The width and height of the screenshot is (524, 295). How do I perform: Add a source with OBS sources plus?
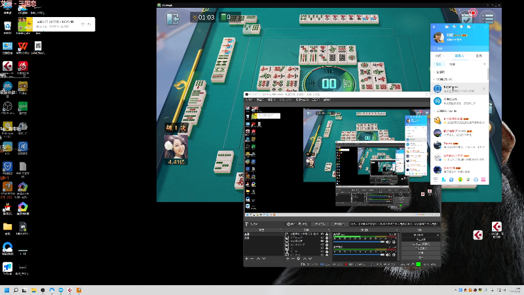coord(288,258)
